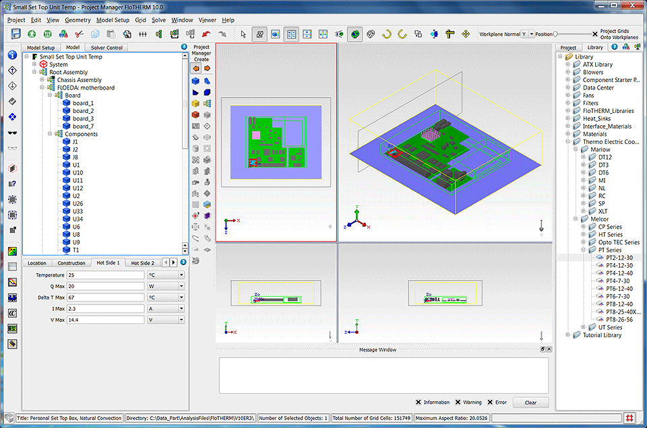
Task: Click the left orange arrow in Create palette
Action: [x=195, y=68]
